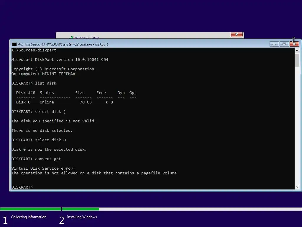Image resolution: width=302 pixels, height=227 pixels.
Task: Click the 'Size' column header
Action: [x=80, y=93]
